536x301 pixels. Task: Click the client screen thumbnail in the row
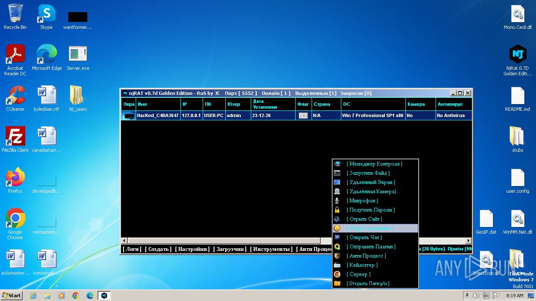click(129, 115)
